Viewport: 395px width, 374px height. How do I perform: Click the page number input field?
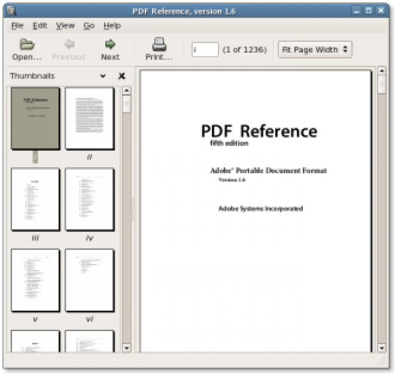pyautogui.click(x=205, y=49)
